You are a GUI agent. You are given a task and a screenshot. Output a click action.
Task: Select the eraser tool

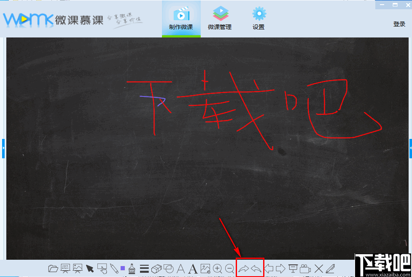pos(156,269)
